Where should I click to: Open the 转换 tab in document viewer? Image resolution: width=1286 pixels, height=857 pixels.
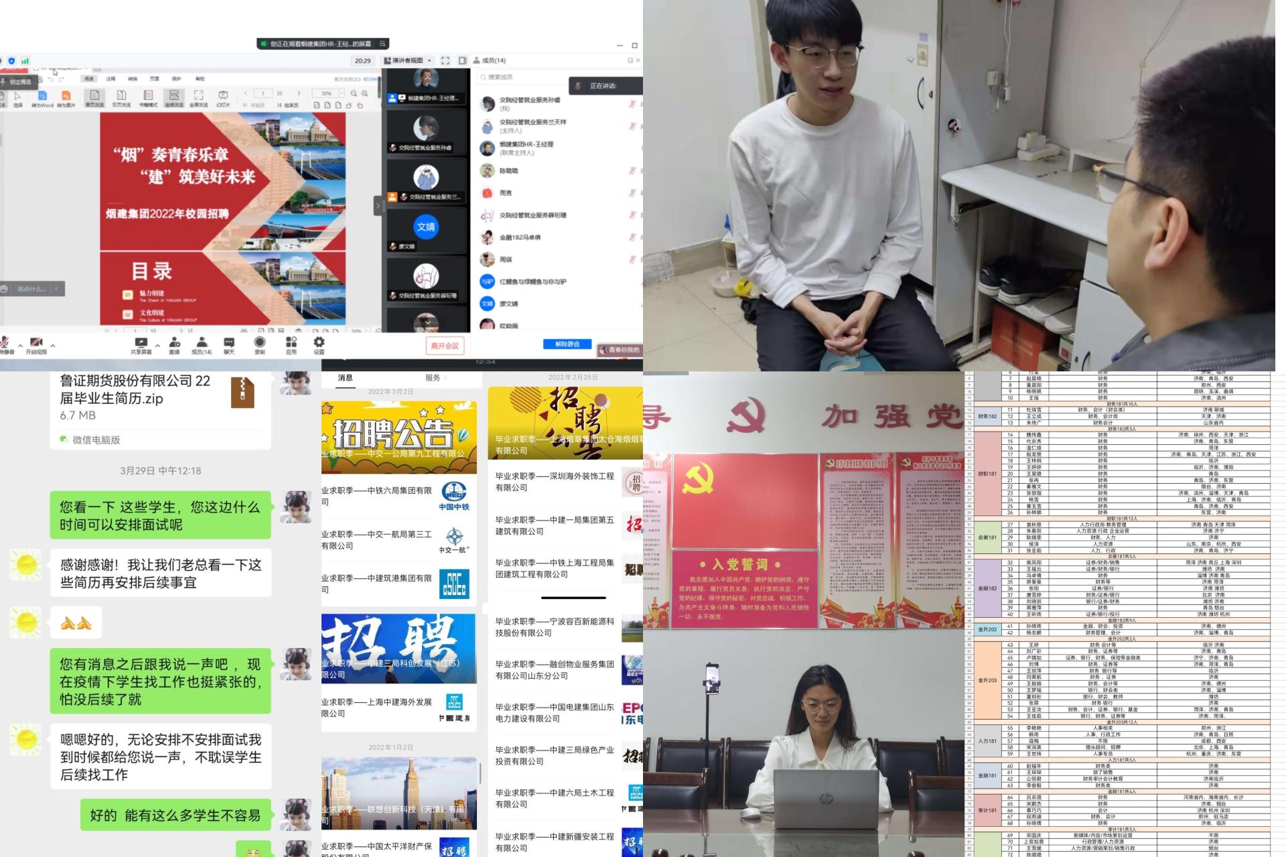pos(133,78)
